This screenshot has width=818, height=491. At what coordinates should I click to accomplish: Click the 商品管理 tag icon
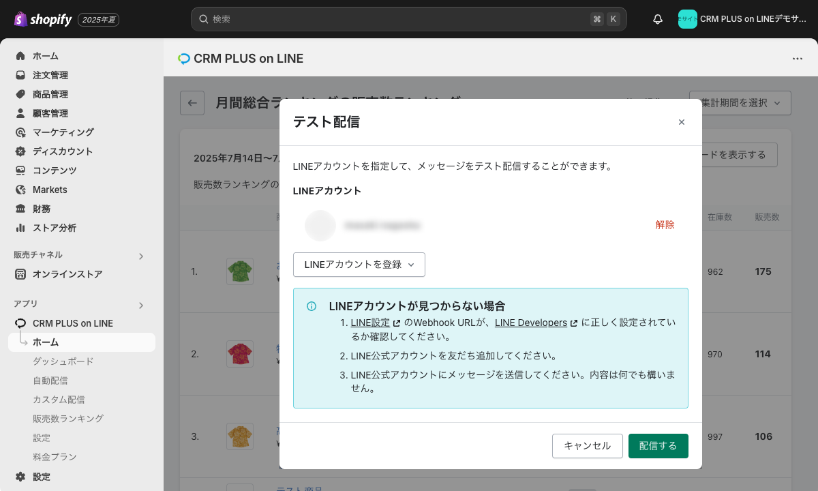point(20,94)
